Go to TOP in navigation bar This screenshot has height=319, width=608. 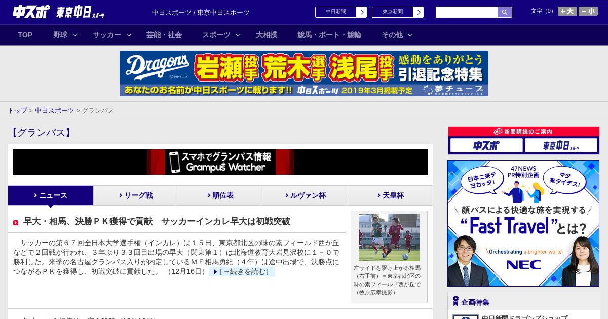click(x=25, y=35)
